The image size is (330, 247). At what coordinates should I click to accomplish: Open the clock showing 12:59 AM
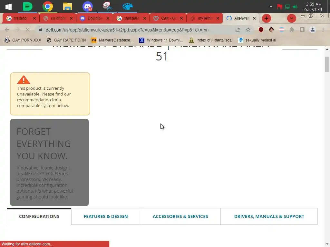(x=313, y=4)
